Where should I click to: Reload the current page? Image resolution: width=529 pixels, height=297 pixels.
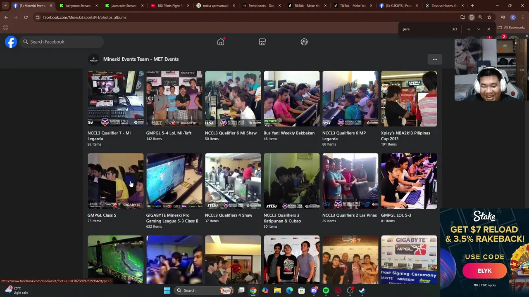click(x=26, y=17)
